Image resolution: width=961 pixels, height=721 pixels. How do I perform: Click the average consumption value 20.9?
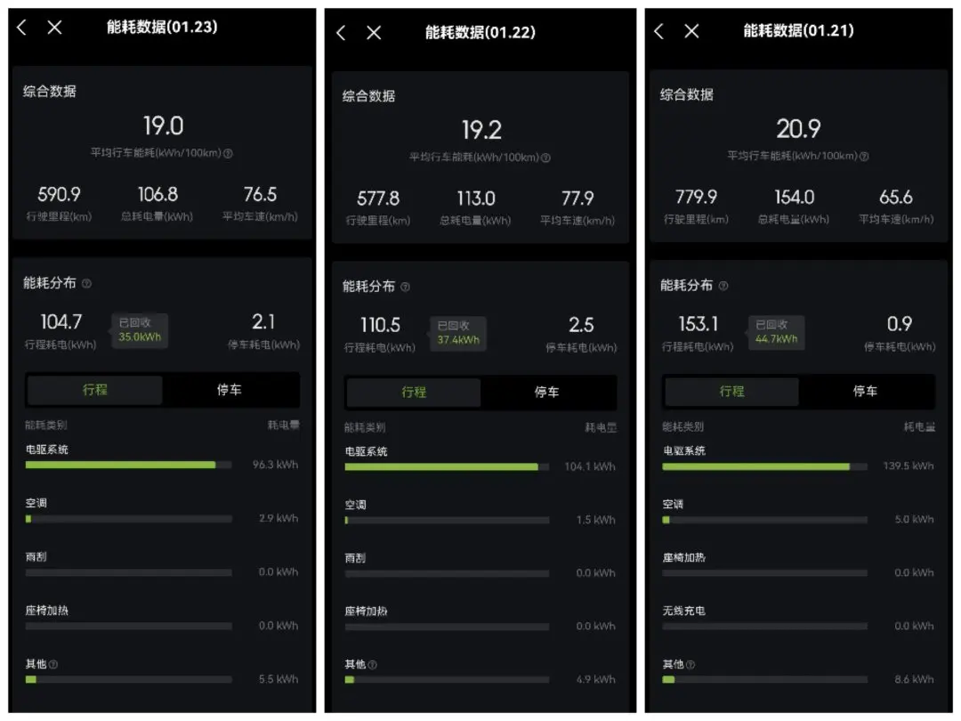pyautogui.click(x=798, y=129)
